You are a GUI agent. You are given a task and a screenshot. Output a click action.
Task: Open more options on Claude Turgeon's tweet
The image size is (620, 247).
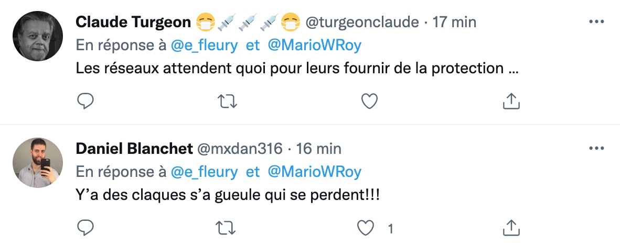pos(596,21)
